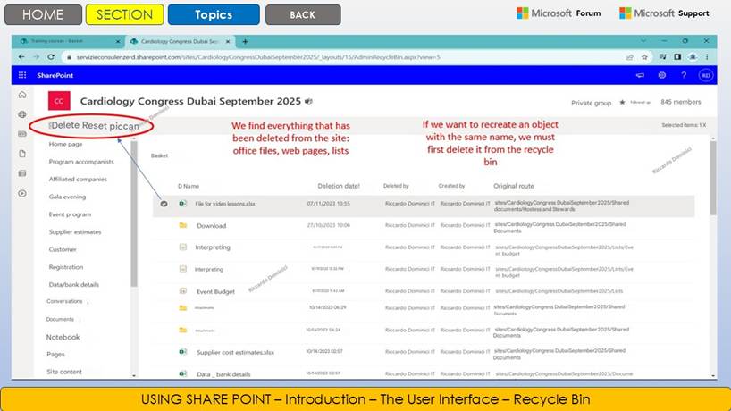The image size is (731, 411).
Task: Bookmark the page with the star icon
Action: pos(644,57)
